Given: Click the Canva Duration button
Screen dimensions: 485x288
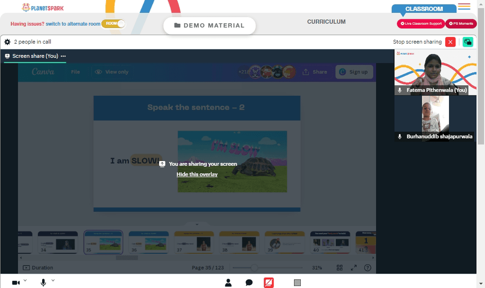Looking at the screenshot, I should click(38, 268).
